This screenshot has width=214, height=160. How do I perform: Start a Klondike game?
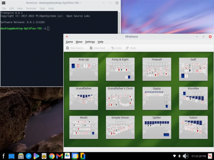[x=193, y=98]
